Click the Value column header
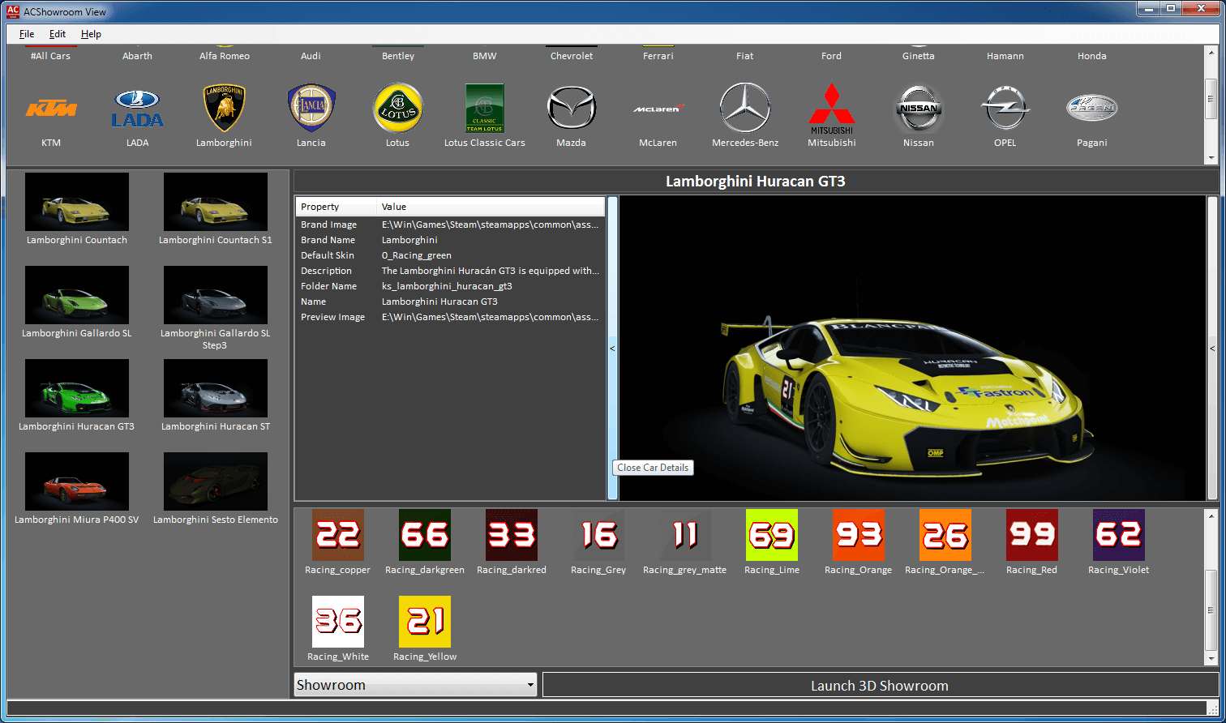1226x723 pixels. tap(491, 207)
